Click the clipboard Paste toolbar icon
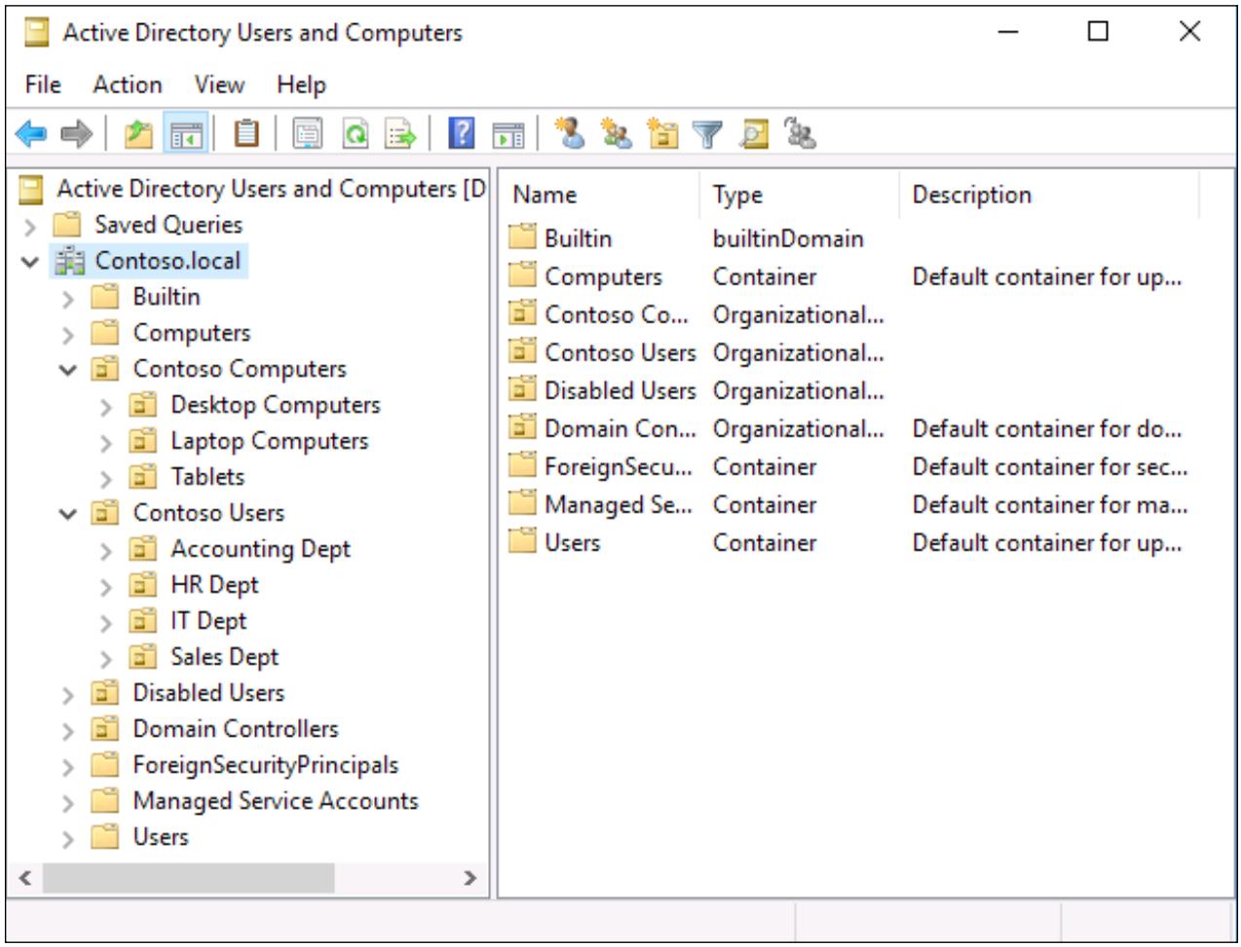The width and height of the screenshot is (1241, 947). tap(246, 133)
